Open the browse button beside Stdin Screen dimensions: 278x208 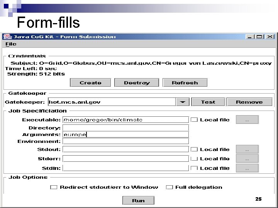click(247, 168)
